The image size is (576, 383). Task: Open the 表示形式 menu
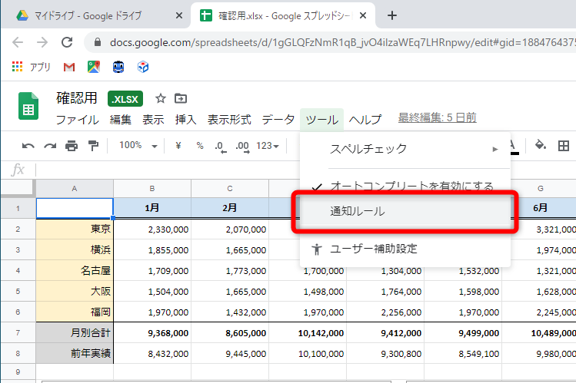(229, 120)
